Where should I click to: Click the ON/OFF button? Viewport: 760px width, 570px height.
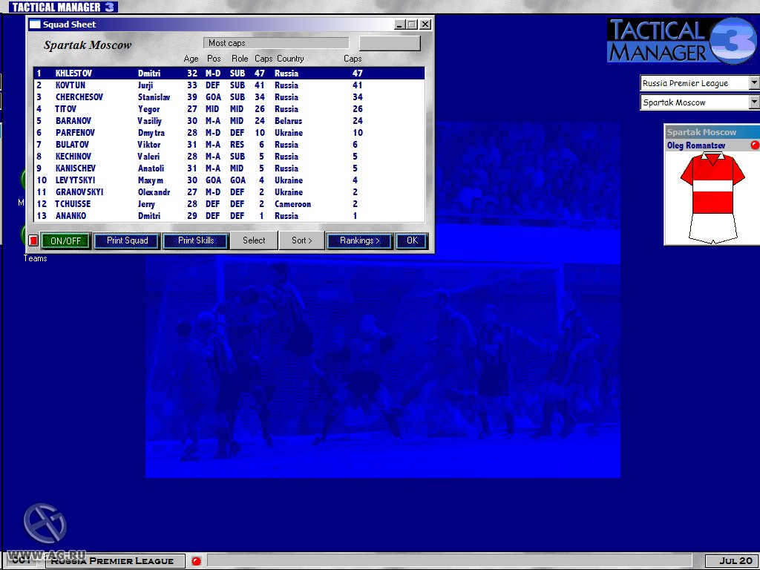65,240
